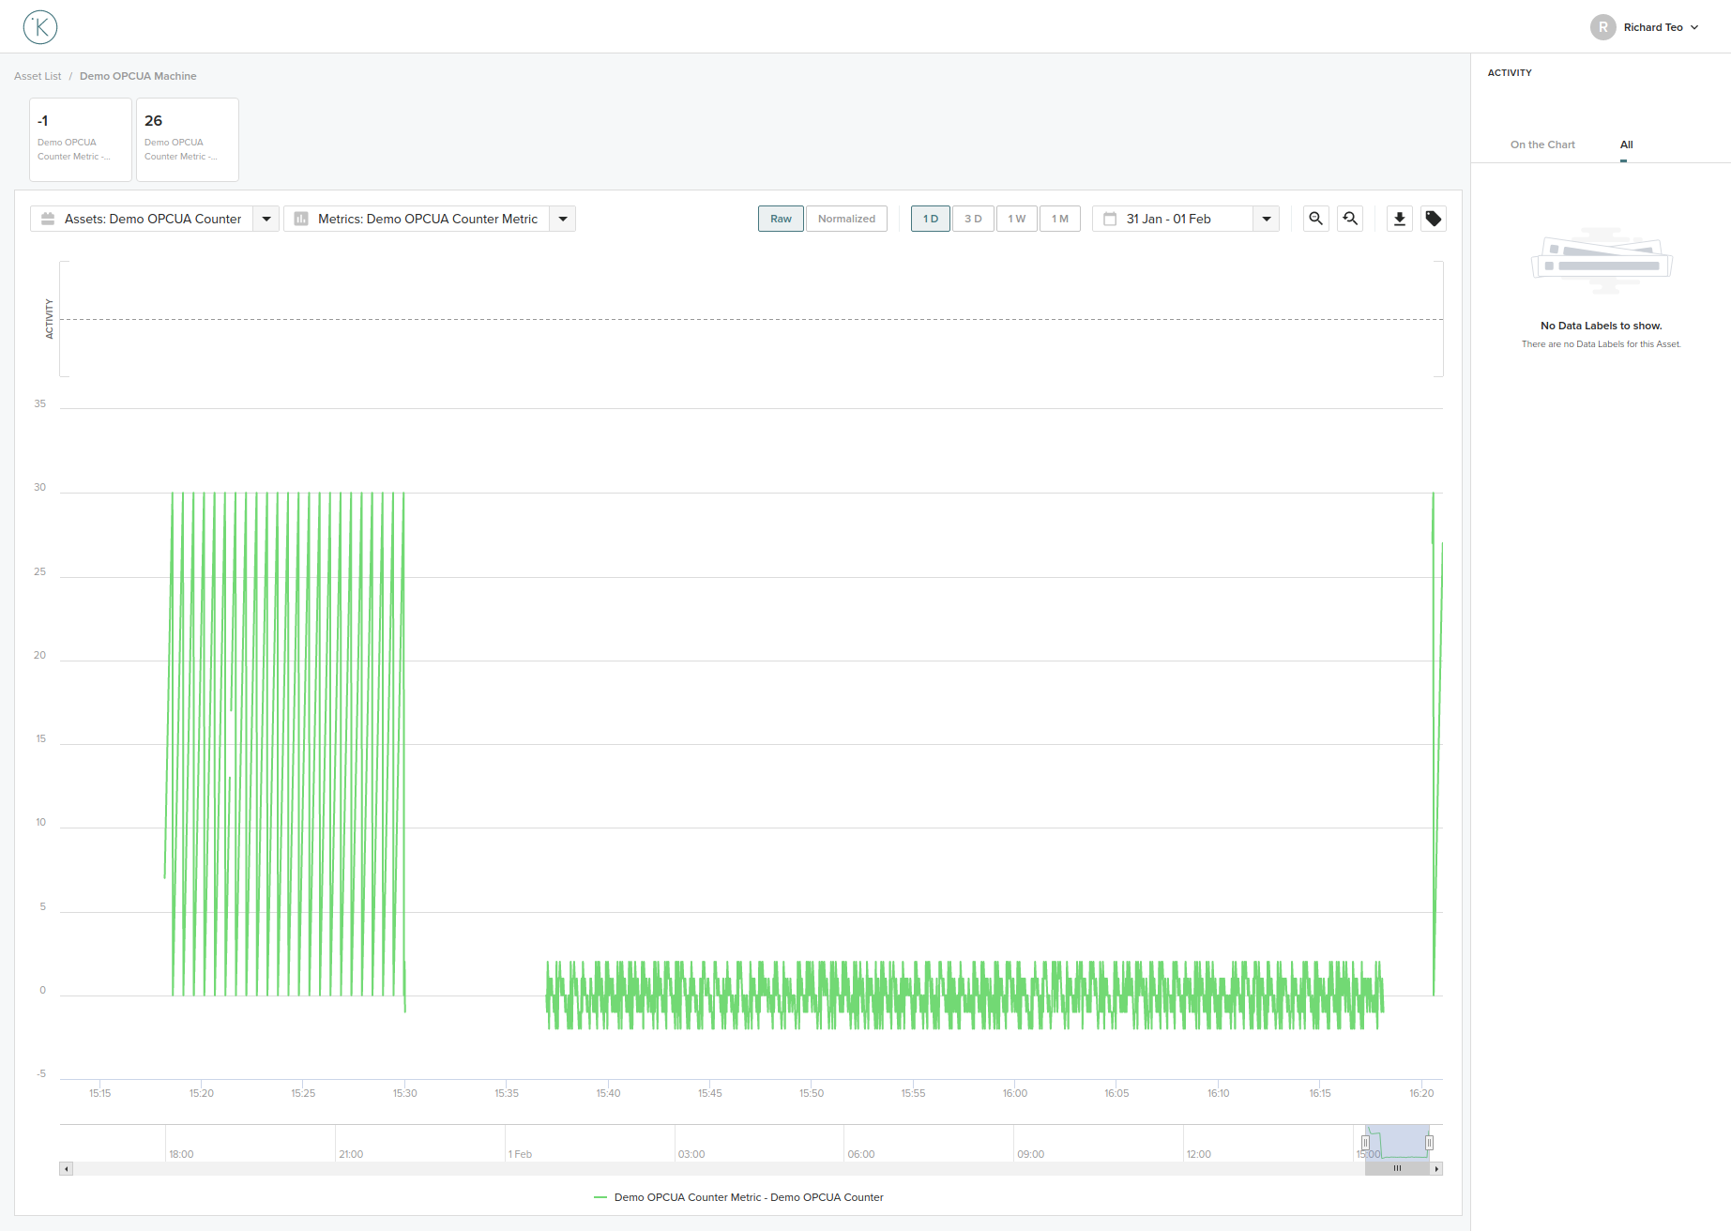Screen dimensions: 1731x1231
Task: Enable the 1W time range
Action: [x=1016, y=218]
